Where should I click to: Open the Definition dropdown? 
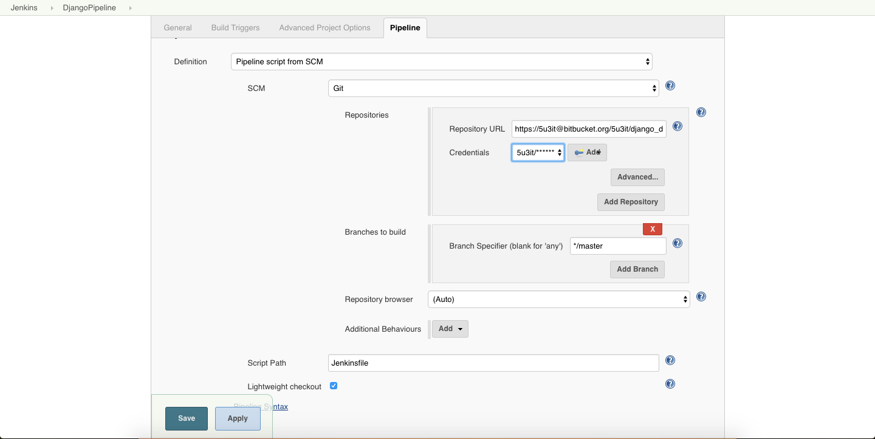[441, 62]
